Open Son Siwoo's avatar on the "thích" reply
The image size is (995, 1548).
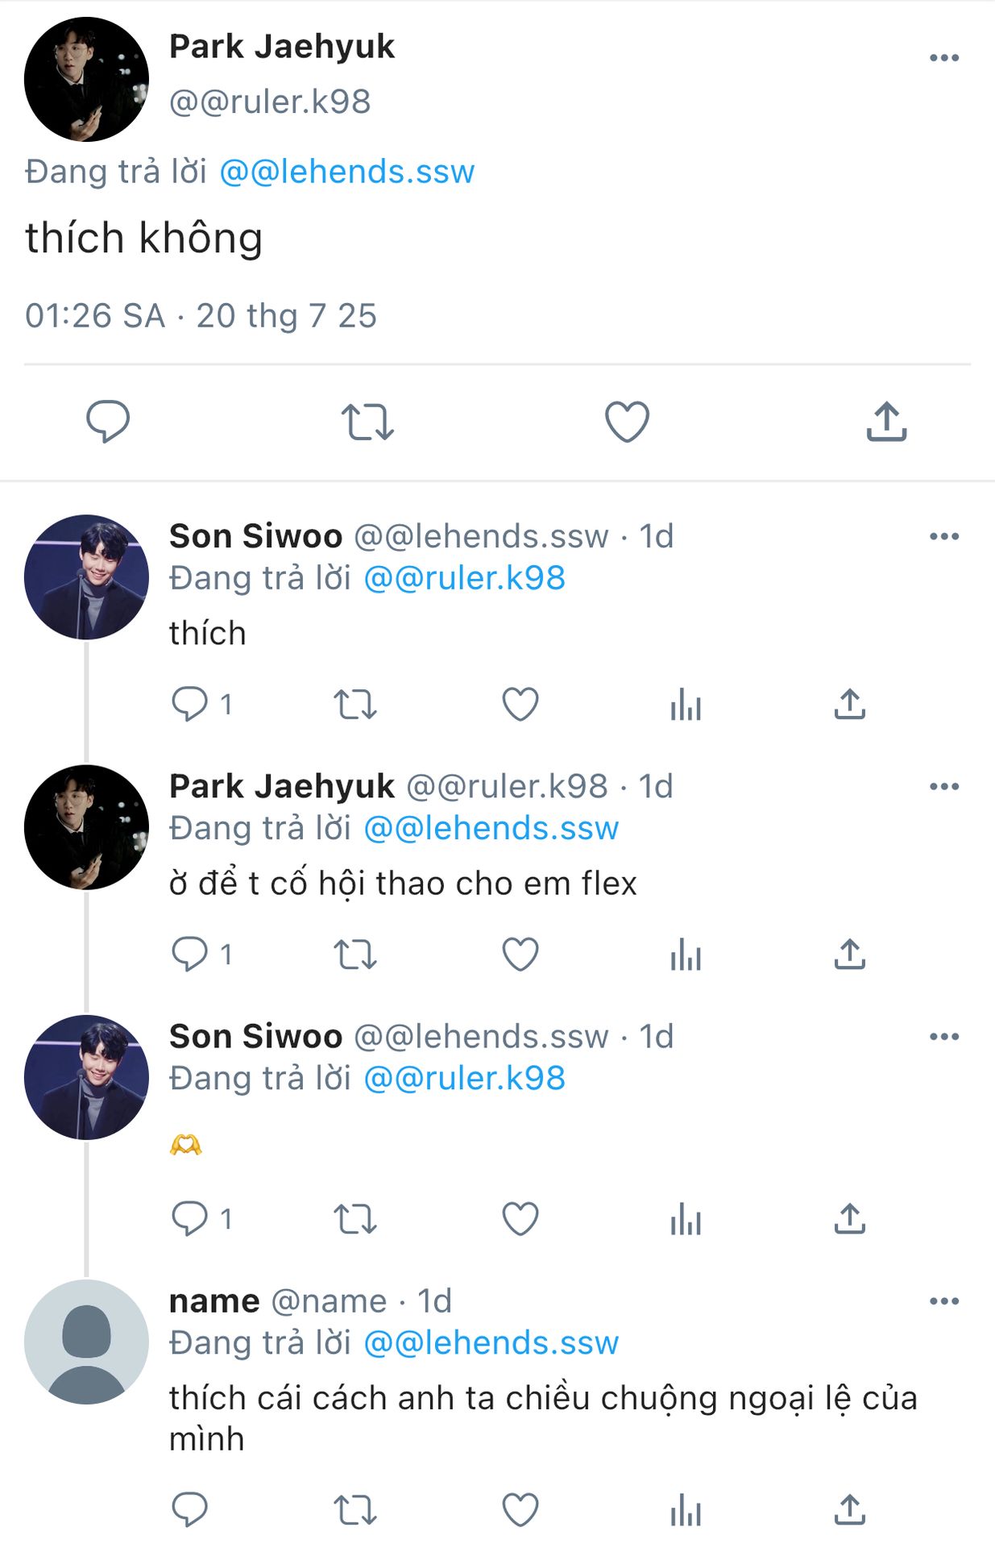pos(86,577)
